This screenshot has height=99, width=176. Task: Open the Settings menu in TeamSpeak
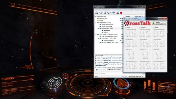tap(131, 10)
